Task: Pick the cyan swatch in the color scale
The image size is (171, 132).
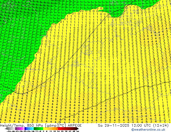Action: tap(33, 128)
